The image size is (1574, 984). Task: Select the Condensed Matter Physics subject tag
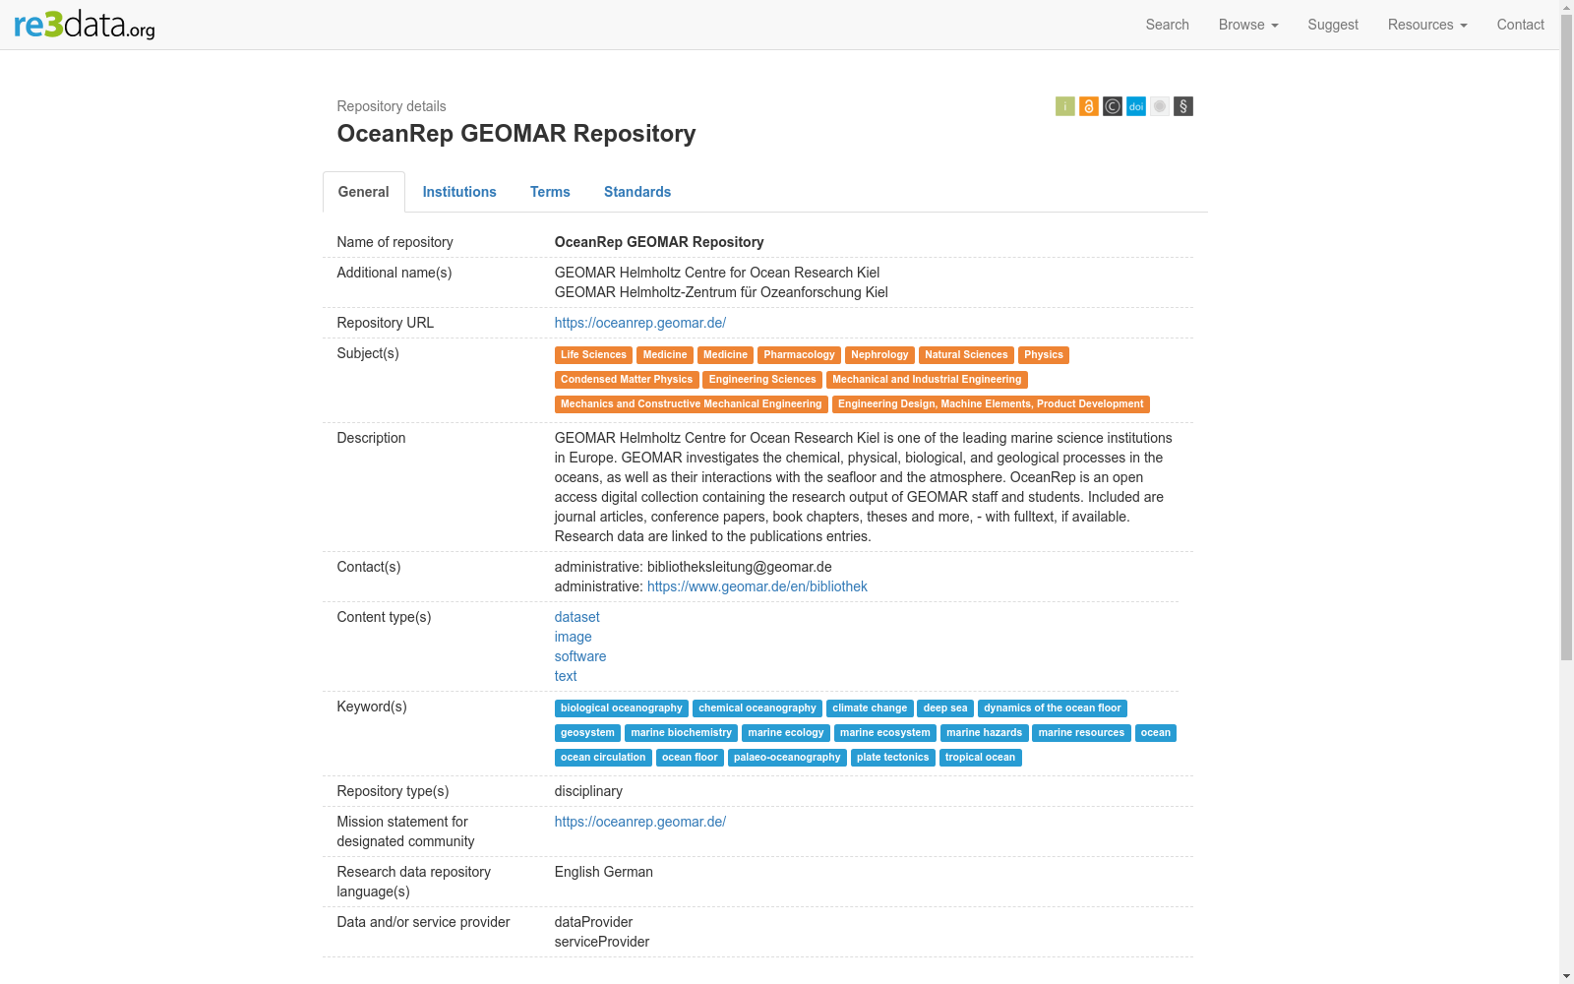(627, 380)
